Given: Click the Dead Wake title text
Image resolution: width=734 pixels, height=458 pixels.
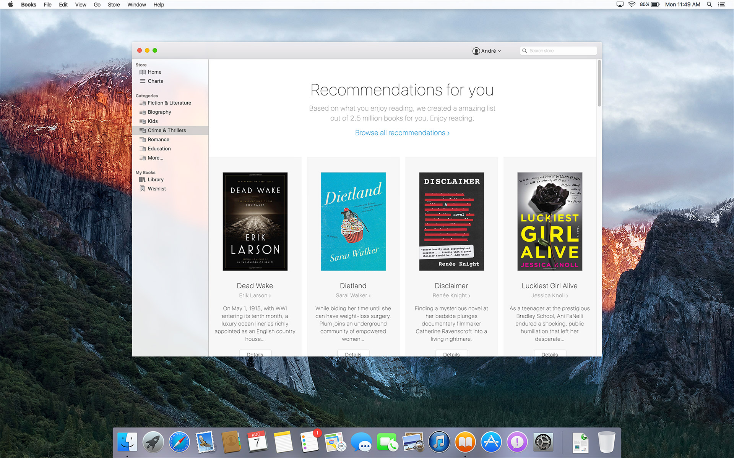Looking at the screenshot, I should click(255, 286).
